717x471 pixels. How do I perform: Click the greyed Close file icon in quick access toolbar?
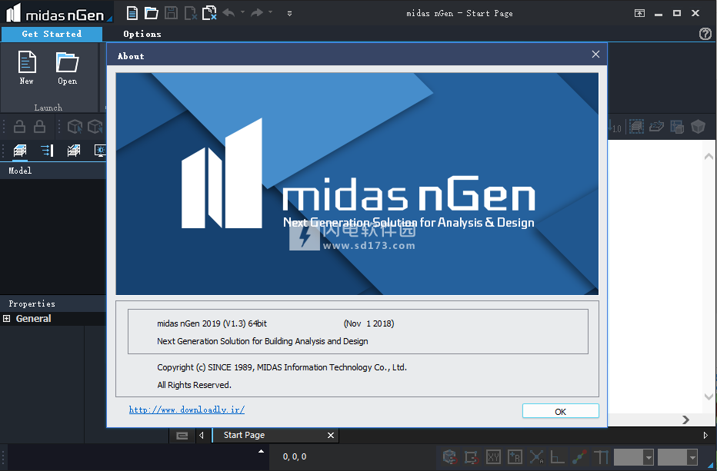(x=190, y=13)
